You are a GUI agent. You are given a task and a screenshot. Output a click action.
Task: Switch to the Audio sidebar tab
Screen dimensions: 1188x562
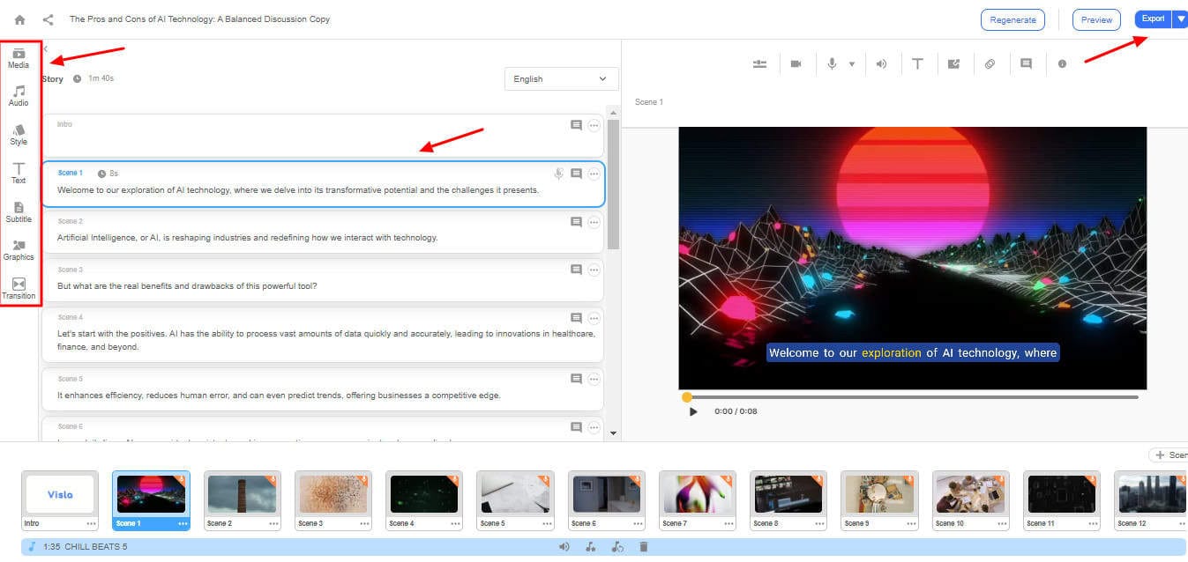19,96
